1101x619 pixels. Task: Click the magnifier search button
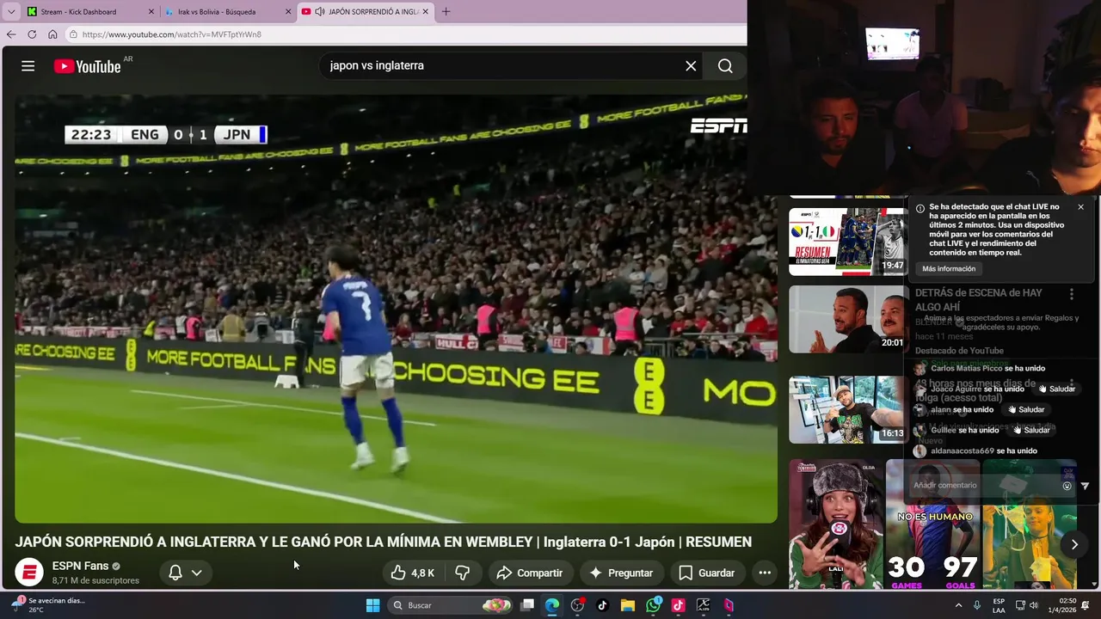tap(725, 66)
